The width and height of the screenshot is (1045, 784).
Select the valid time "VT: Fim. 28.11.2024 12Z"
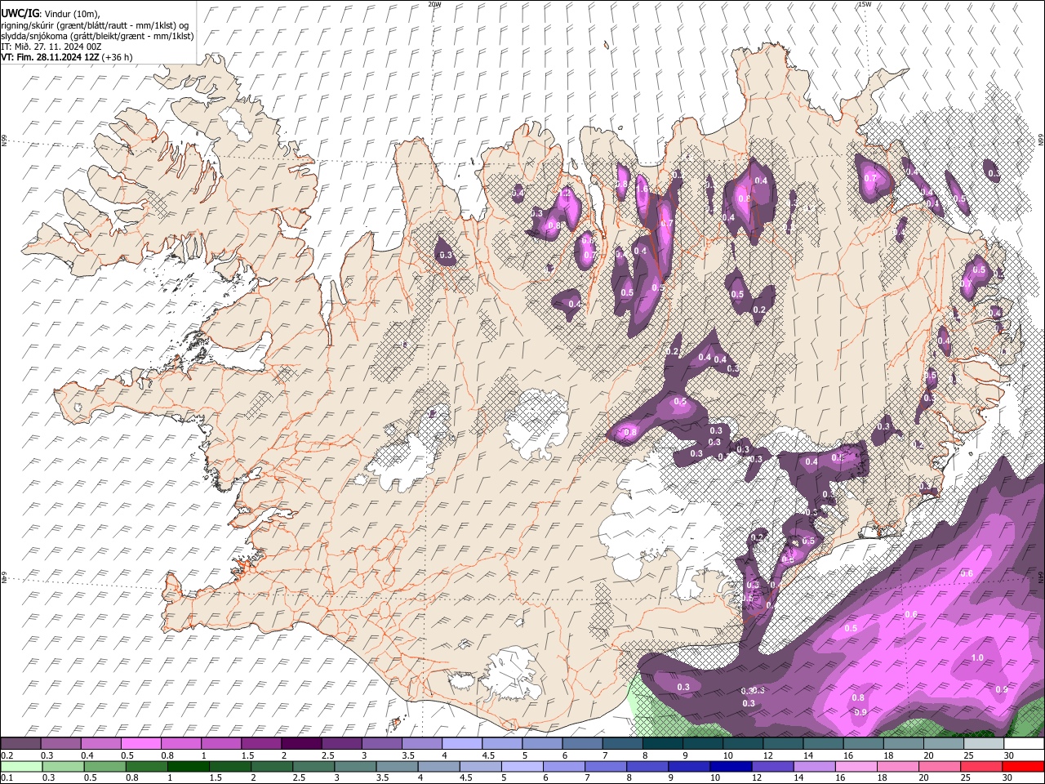pyautogui.click(x=51, y=57)
